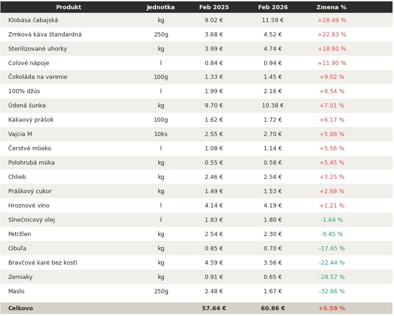This screenshot has width=394, height=316.
Task: Select the Celkovo total row label
Action: pos(21,308)
